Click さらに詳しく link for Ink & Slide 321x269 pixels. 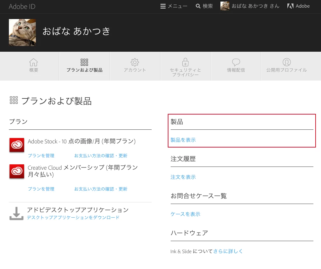point(228,251)
